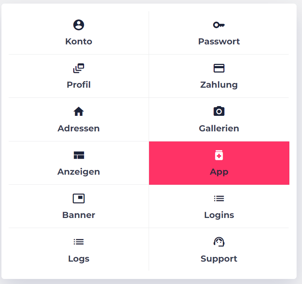Viewport: 302px width, 284px height.
Task: Go to the Passwort section
Action: 219,41
